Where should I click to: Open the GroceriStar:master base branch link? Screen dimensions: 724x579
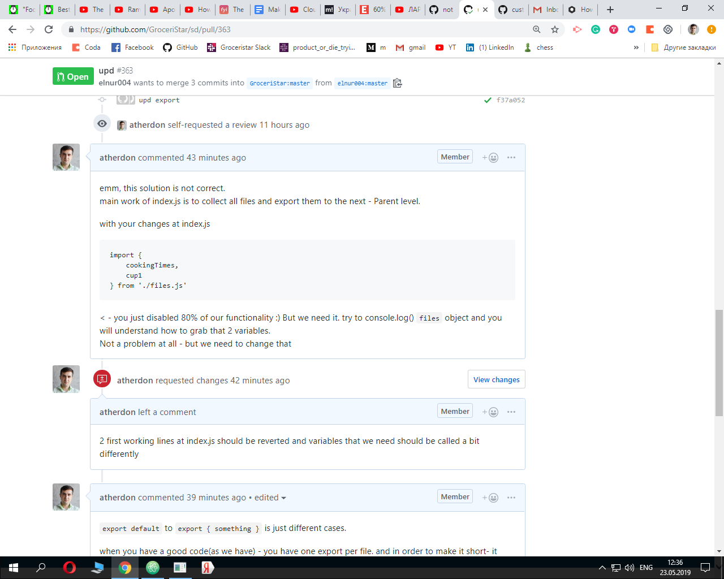(279, 83)
